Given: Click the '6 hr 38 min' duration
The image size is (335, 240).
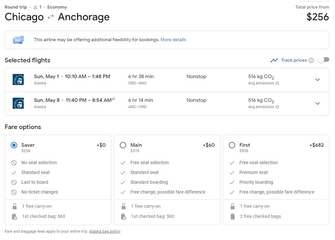Looking at the screenshot, I should click(141, 77).
